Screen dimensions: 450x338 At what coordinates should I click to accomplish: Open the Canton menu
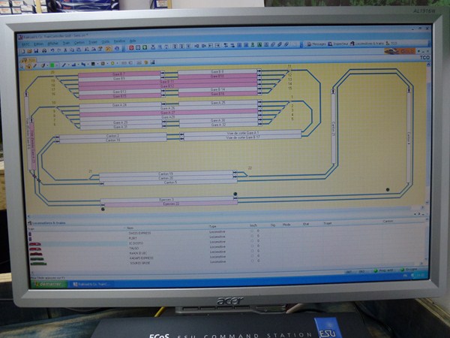[79, 43]
